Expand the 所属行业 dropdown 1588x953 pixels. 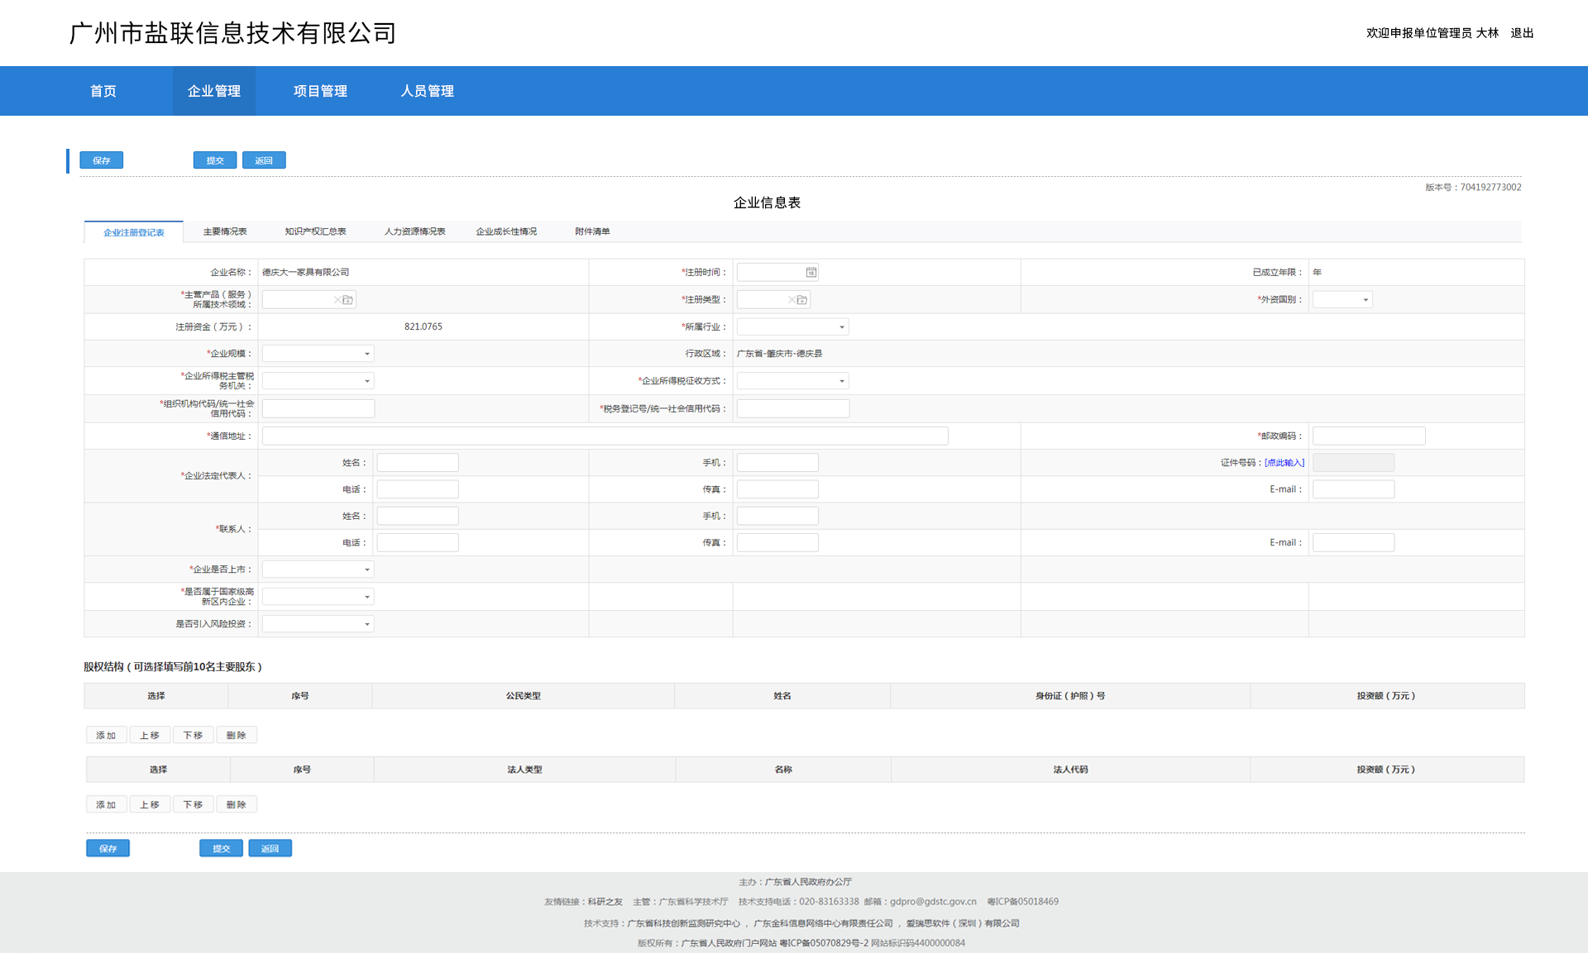pos(792,326)
